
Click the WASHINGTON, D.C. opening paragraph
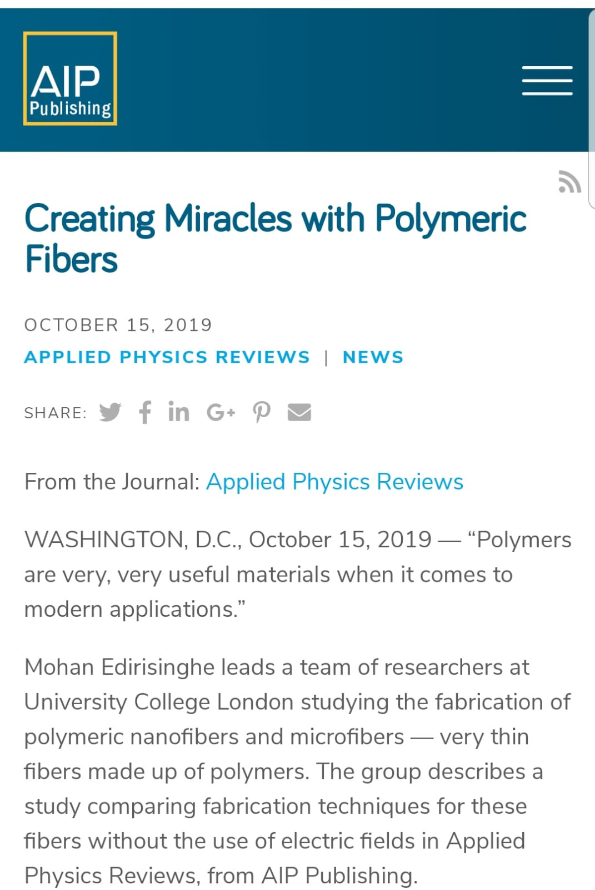tap(298, 575)
